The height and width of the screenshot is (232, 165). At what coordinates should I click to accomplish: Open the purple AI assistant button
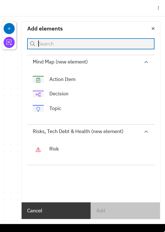coord(9,42)
